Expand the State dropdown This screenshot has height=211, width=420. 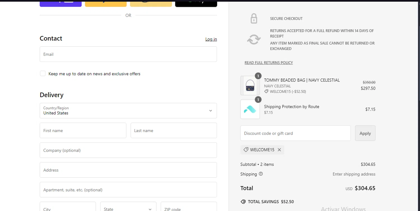[x=128, y=207]
